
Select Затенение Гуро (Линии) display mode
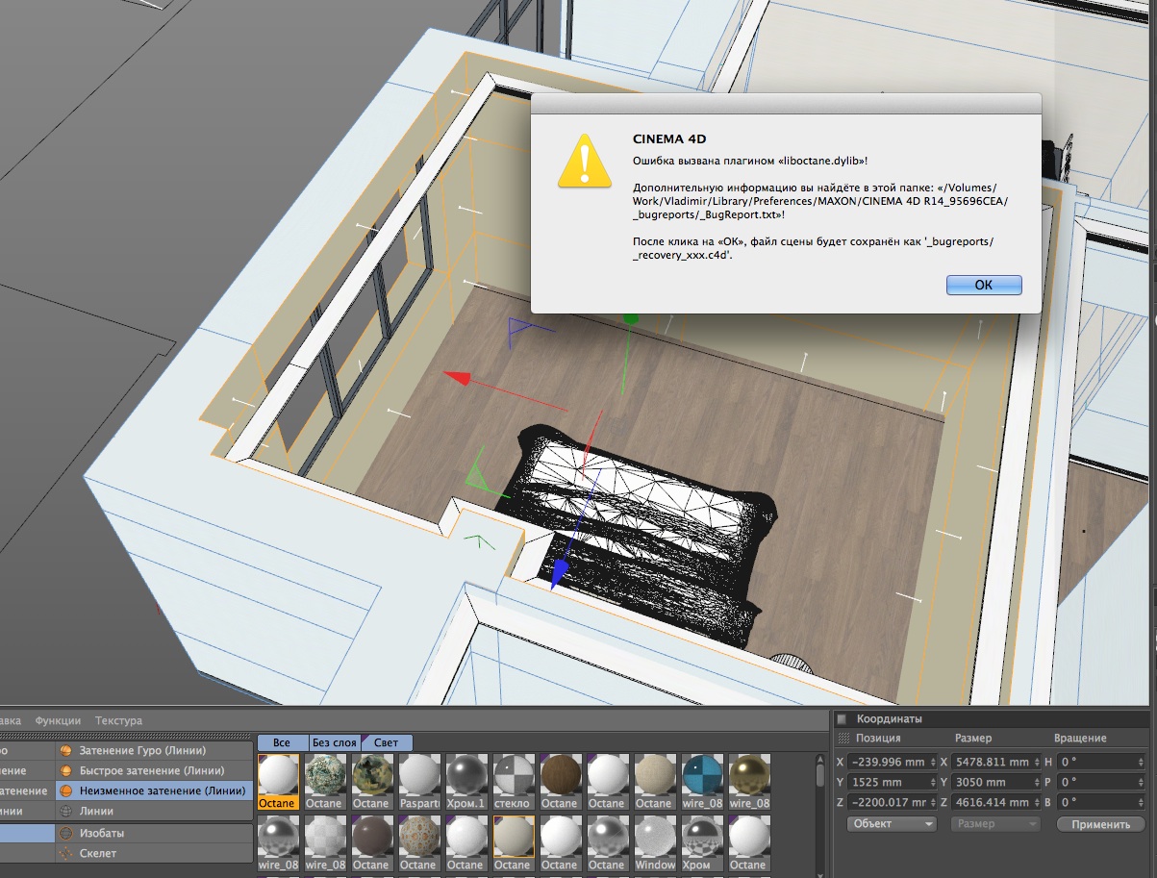(154, 750)
